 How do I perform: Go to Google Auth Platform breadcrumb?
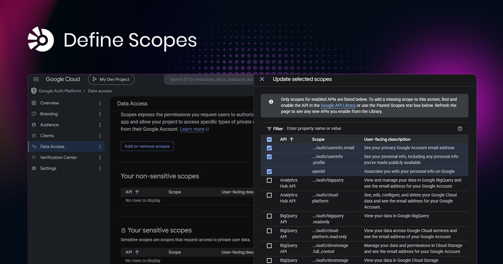click(60, 91)
